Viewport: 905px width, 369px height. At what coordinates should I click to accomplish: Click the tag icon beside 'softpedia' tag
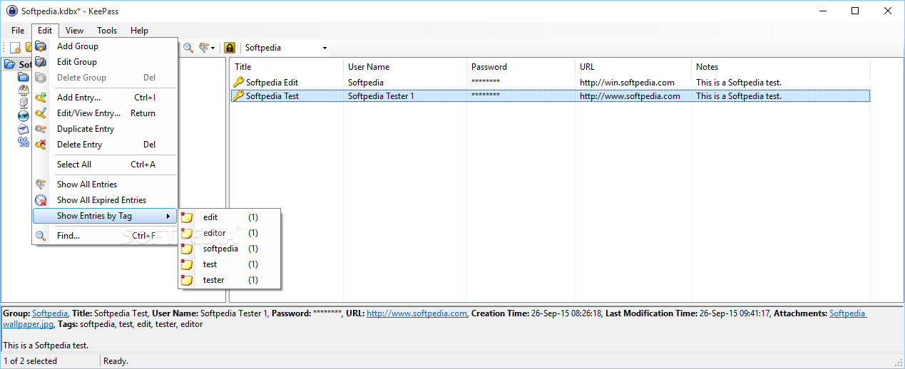point(187,249)
